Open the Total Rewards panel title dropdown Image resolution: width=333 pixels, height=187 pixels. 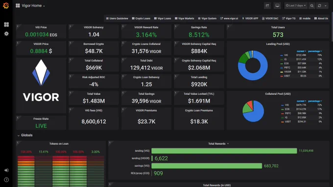(x=218, y=144)
